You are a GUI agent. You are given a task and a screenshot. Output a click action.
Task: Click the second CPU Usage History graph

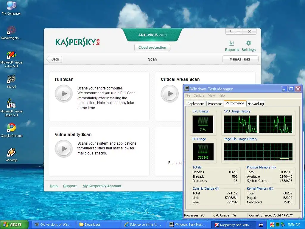click(x=276, y=124)
